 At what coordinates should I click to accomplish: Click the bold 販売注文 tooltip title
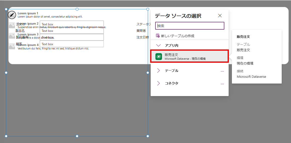point(243,37)
